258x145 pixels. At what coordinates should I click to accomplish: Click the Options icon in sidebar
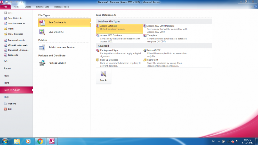click(5, 104)
